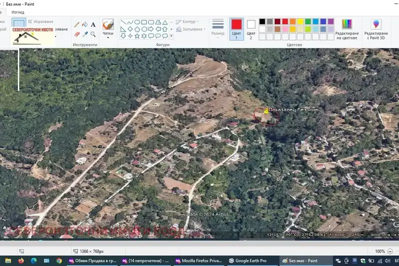Screen dimensions: 399x266
Task: Open Обяви Продава taskbar window
Action: point(92,261)
